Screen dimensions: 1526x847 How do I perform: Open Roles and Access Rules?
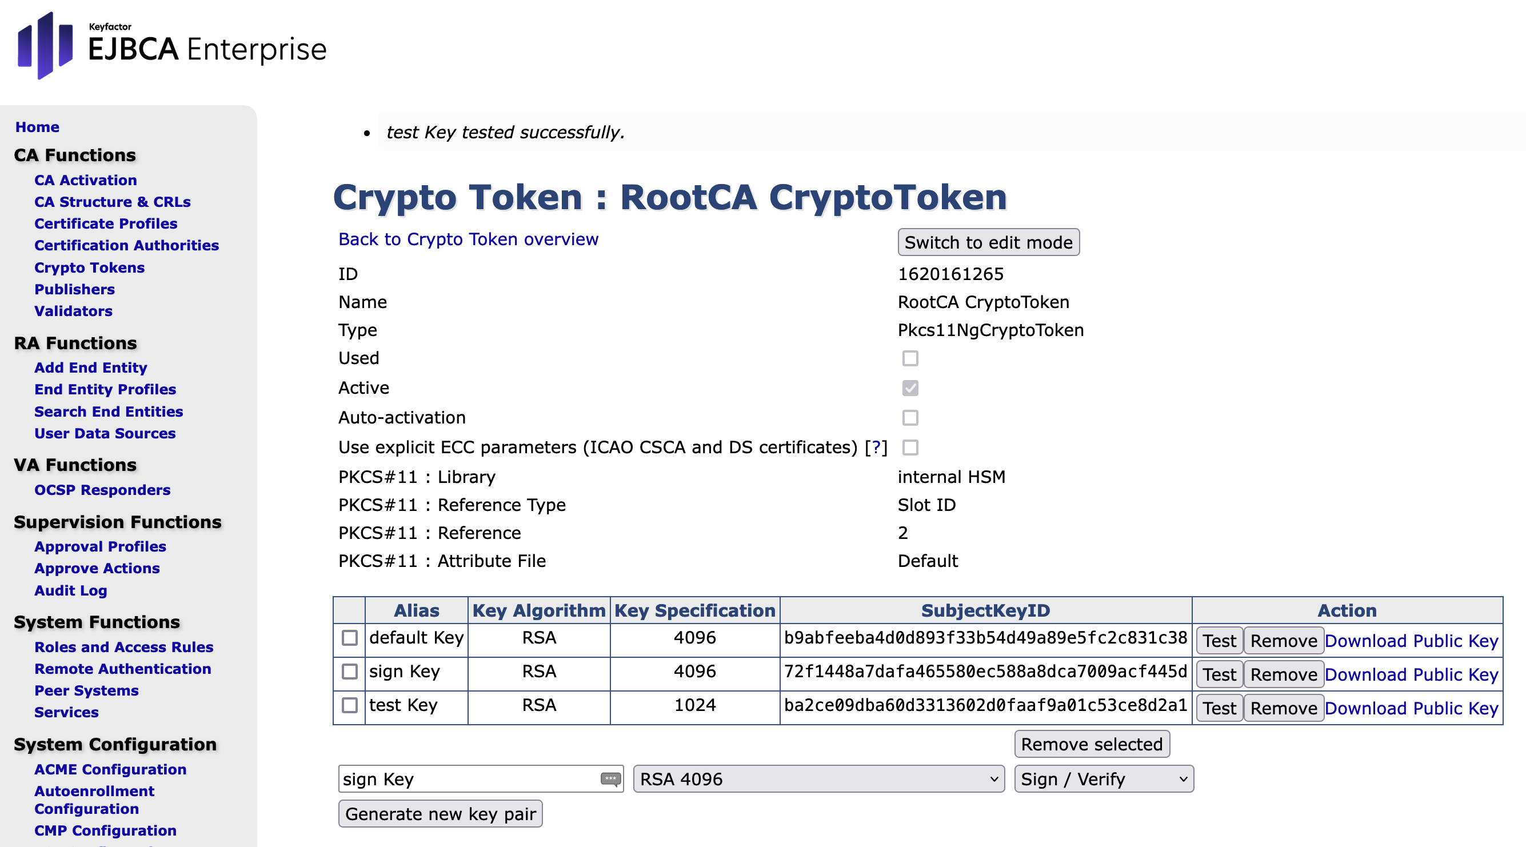pos(123,647)
